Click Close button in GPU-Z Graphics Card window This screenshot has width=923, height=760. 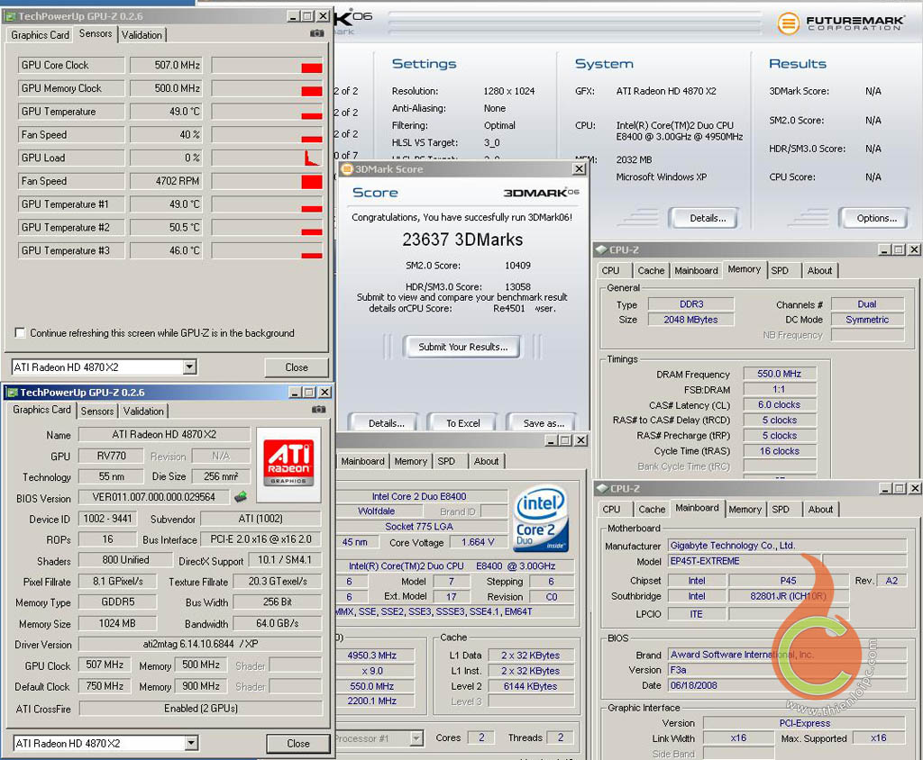(x=297, y=744)
